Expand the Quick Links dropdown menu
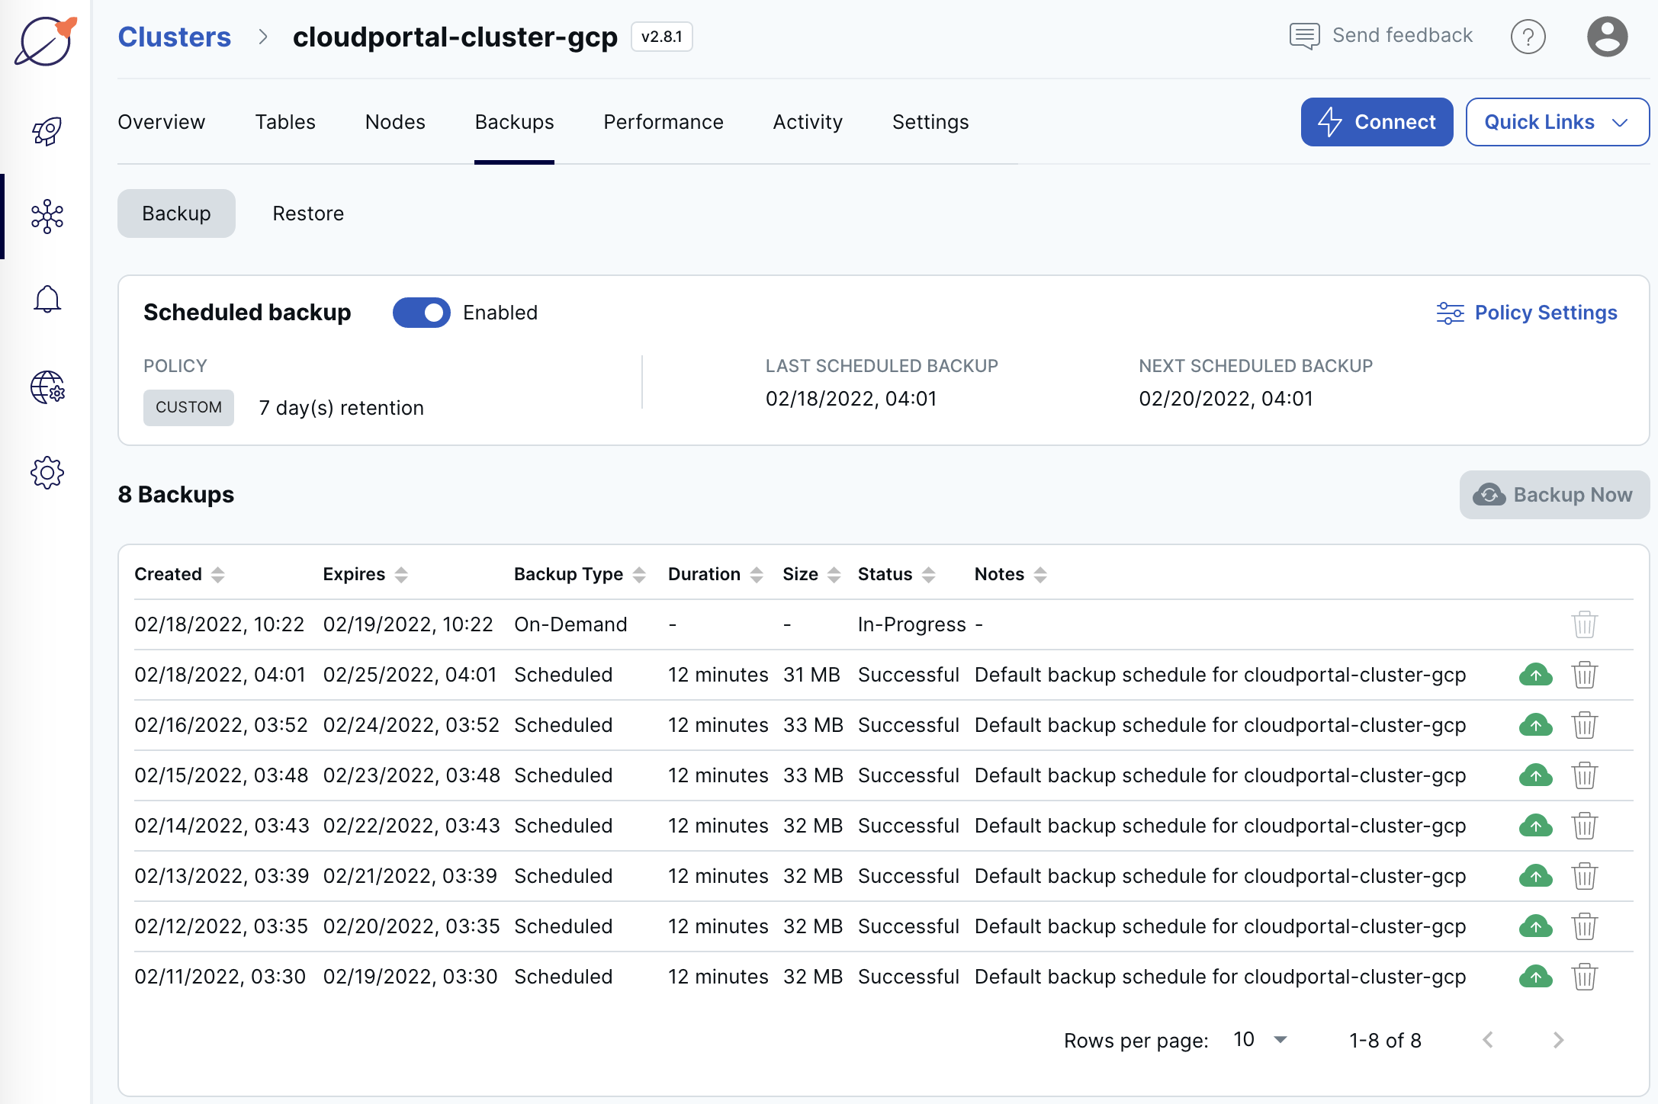1658x1104 pixels. pos(1557,120)
